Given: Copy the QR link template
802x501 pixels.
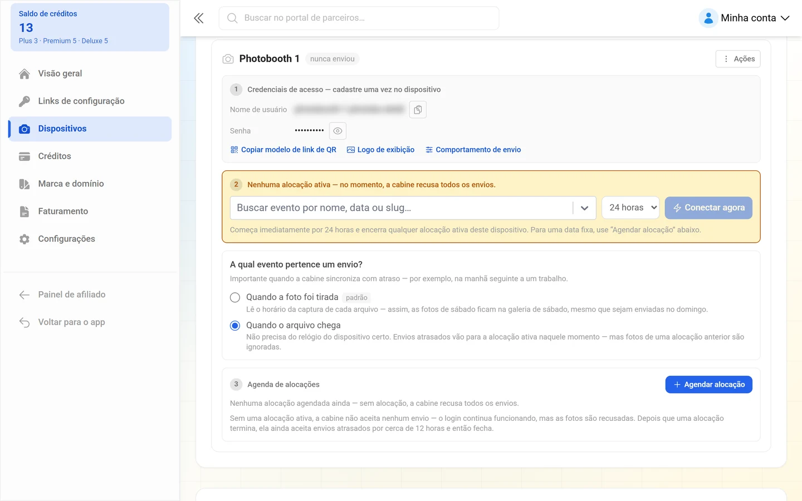Looking at the screenshot, I should (x=283, y=150).
